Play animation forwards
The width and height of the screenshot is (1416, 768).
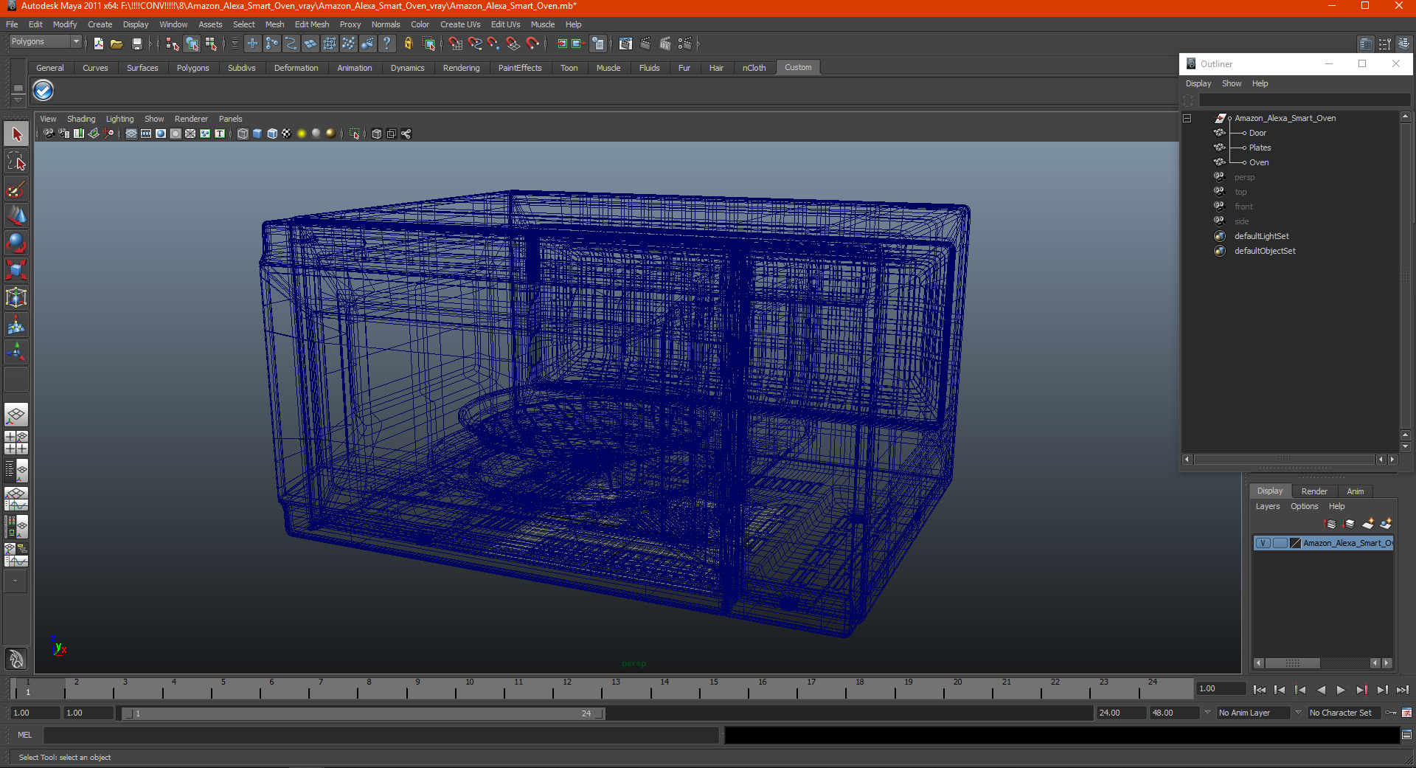tap(1341, 690)
